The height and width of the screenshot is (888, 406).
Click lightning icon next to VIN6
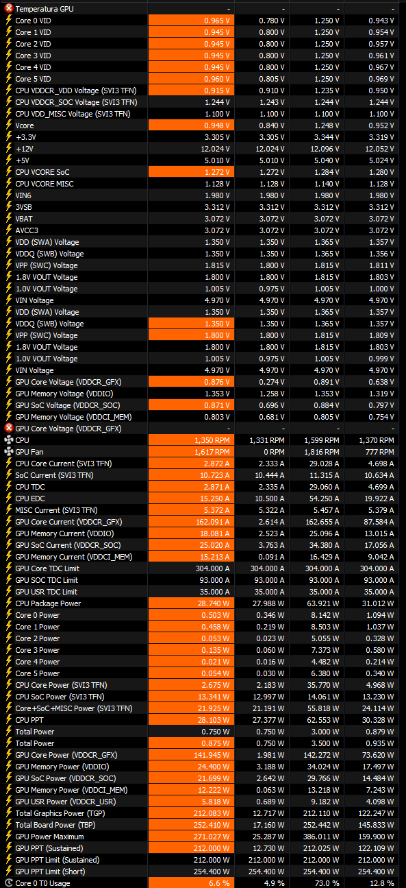9,195
